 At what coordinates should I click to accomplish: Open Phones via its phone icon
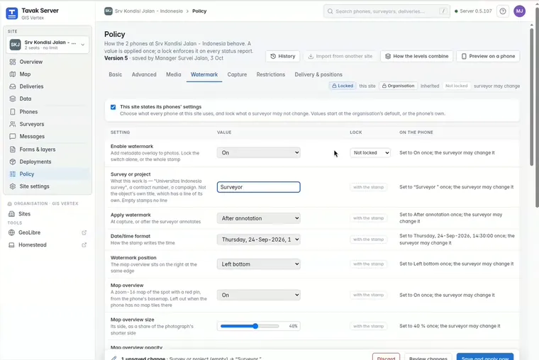click(x=13, y=112)
